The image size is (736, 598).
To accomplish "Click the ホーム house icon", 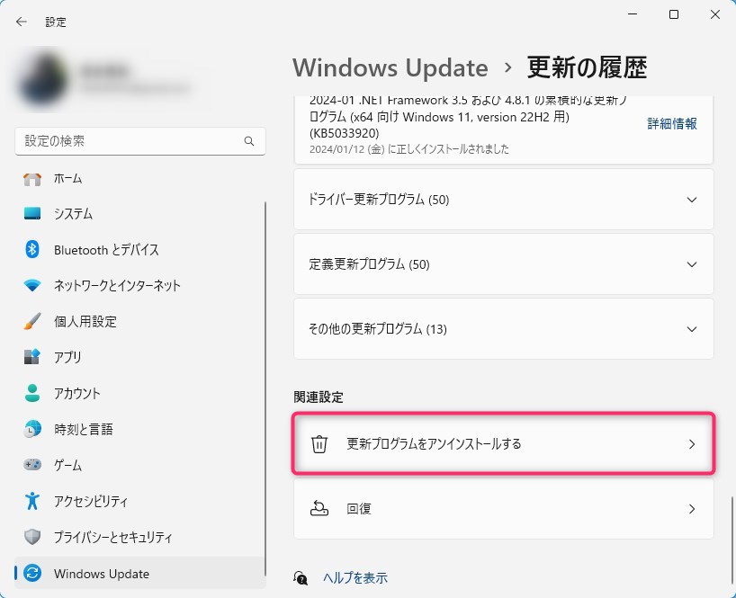I will coord(32,178).
